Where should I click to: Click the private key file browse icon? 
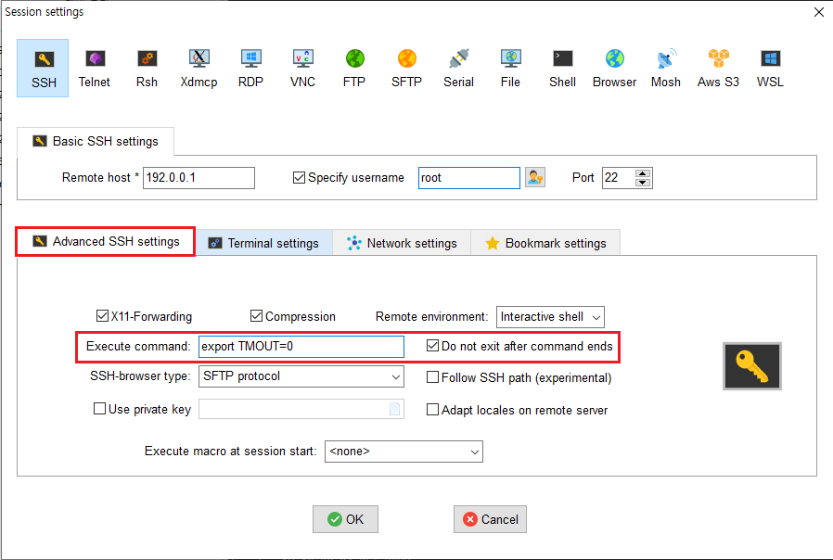(x=395, y=409)
